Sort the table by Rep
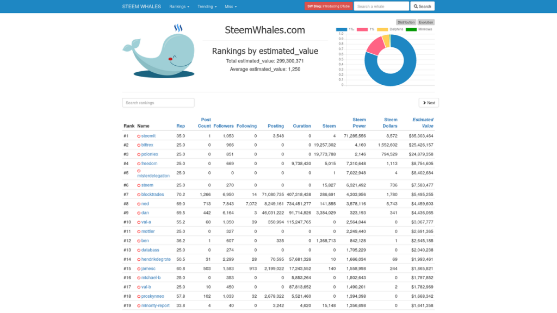This screenshot has height=313, width=557. pyautogui.click(x=181, y=126)
